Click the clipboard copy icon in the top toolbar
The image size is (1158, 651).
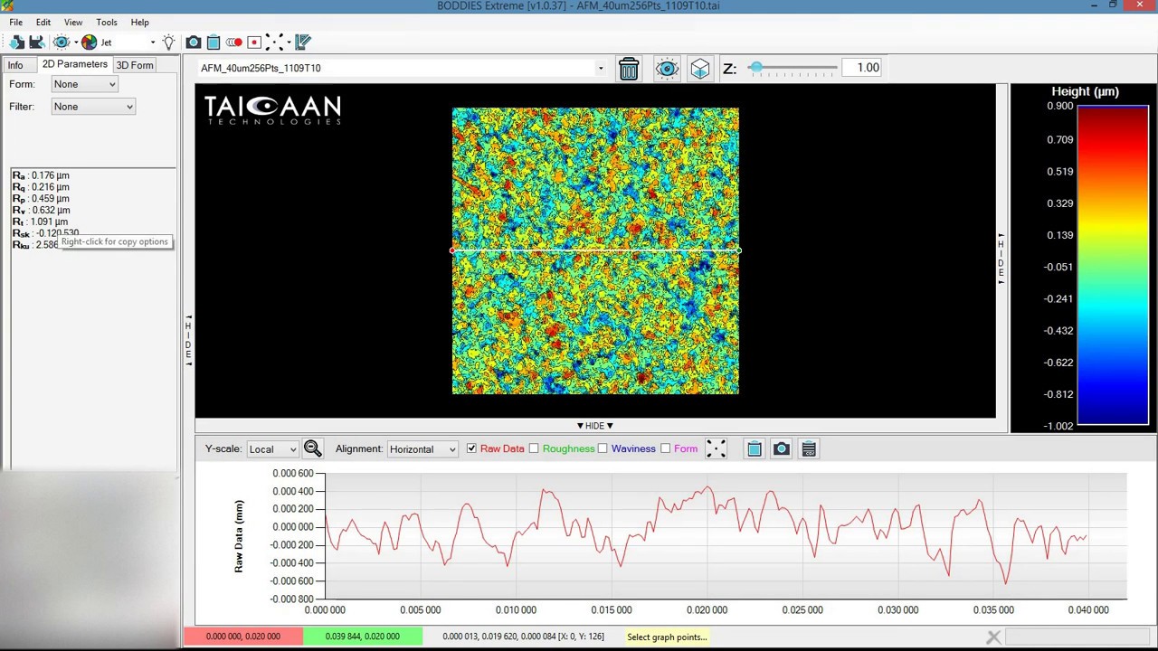214,42
